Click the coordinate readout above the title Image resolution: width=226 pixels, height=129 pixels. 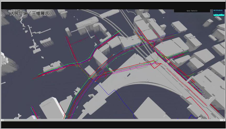[14, 10]
